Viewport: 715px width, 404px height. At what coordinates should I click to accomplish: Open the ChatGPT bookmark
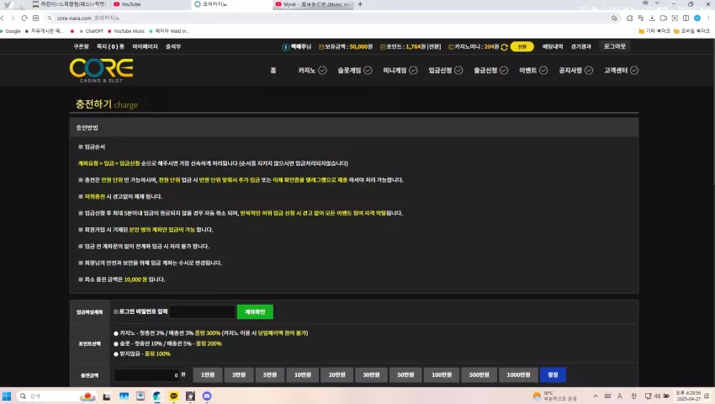91,31
